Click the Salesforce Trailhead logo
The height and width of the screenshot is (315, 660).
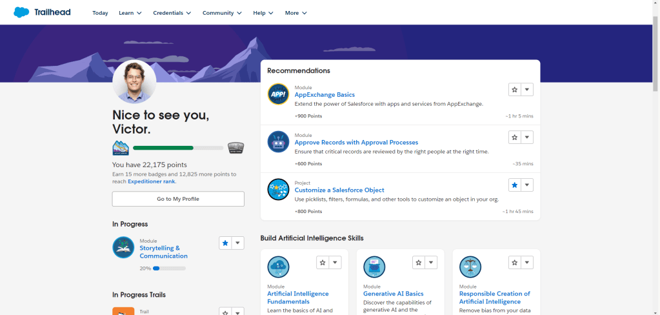pos(42,12)
